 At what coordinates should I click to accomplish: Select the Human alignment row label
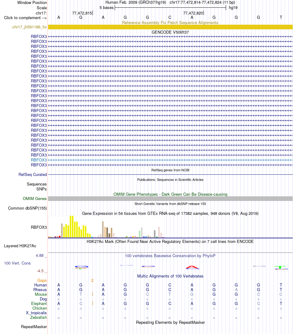(40, 285)
